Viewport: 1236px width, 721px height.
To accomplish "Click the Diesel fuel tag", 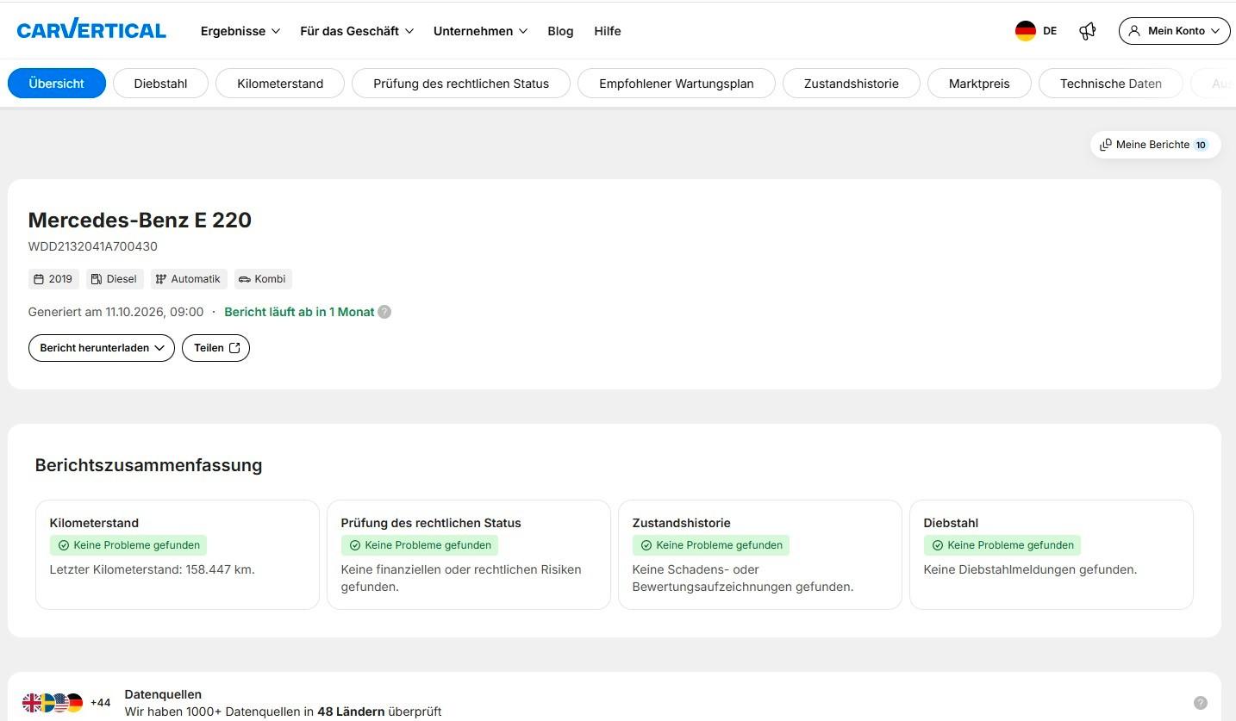I will (x=115, y=279).
